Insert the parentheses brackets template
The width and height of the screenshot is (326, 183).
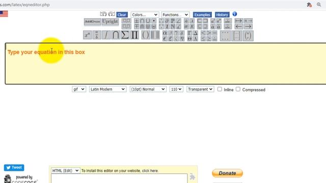pos(146,35)
